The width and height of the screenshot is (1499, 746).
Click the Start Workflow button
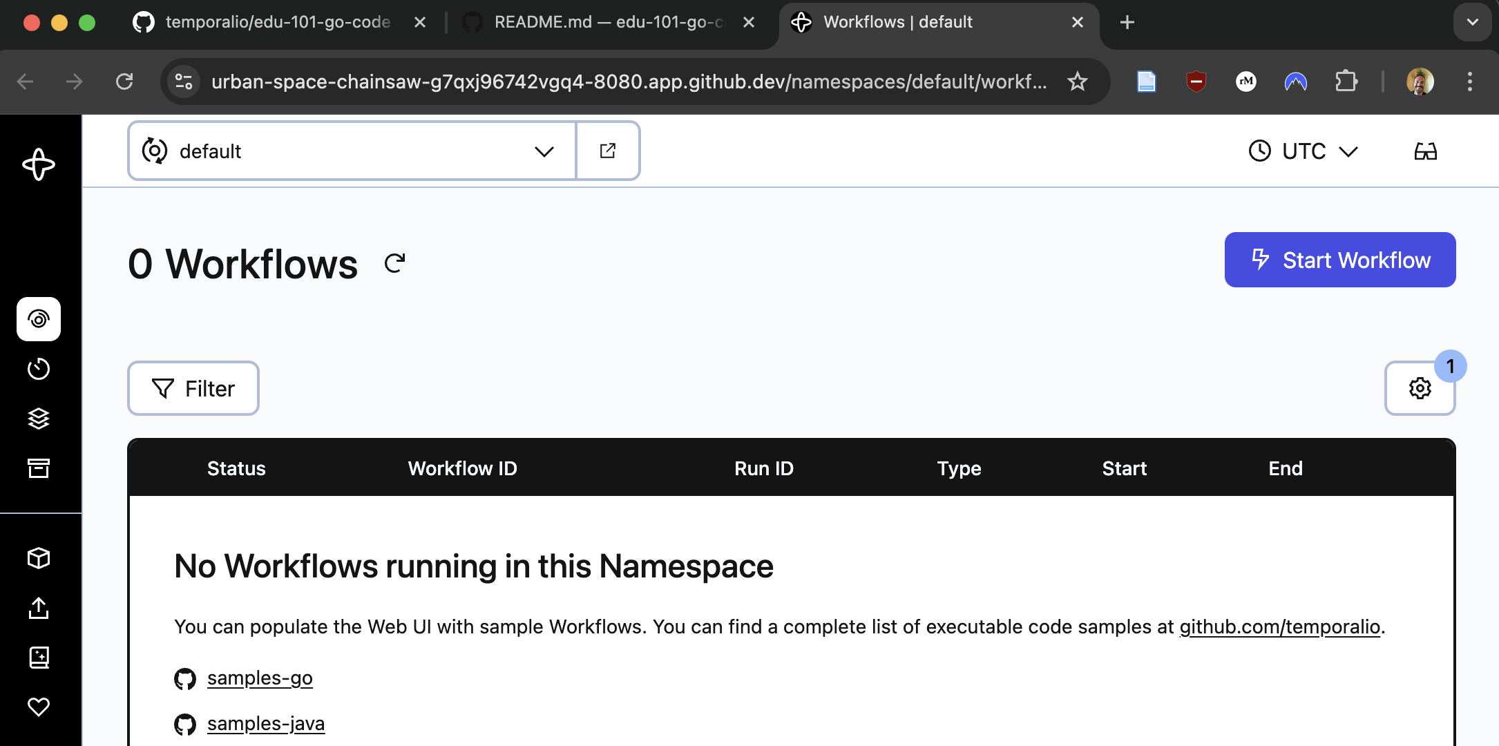tap(1339, 260)
